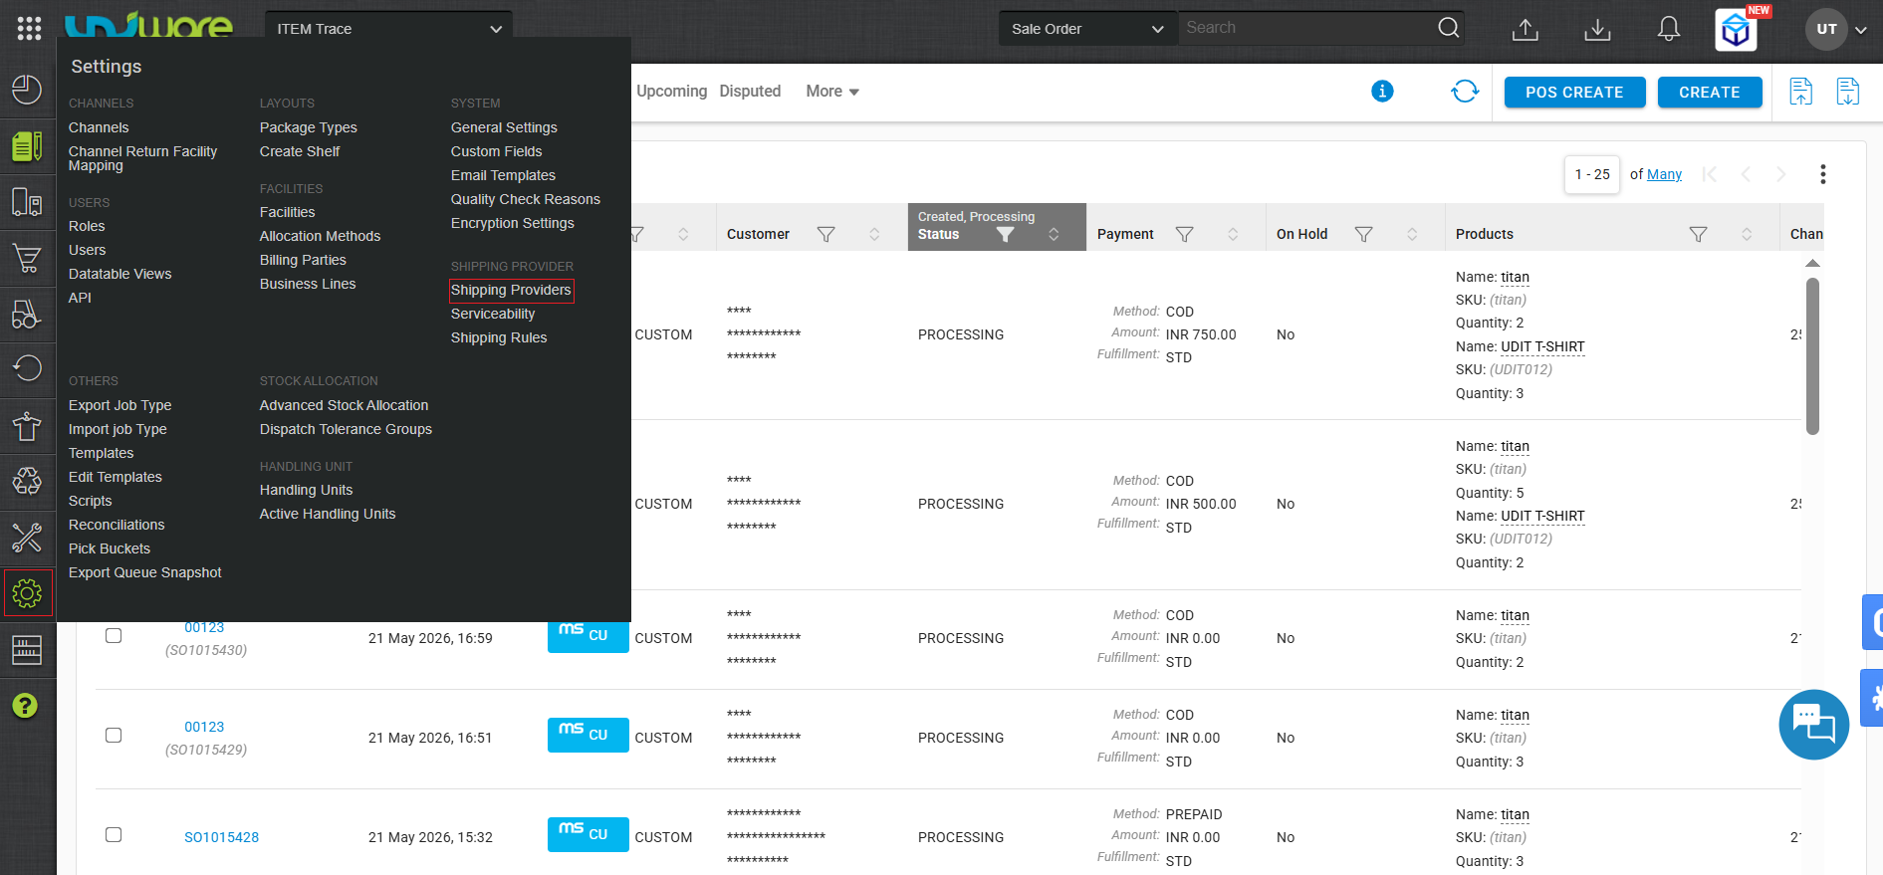Click the Settings gear sidebar icon
This screenshot has height=875, width=1883.
tap(27, 593)
